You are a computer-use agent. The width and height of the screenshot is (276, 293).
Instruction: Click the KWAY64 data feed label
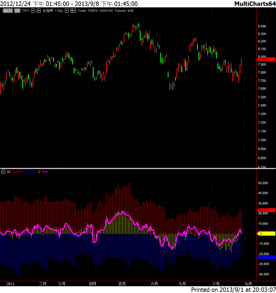point(106,11)
